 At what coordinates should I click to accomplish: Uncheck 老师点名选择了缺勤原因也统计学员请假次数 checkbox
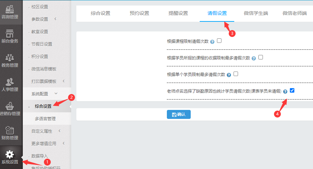292,91
